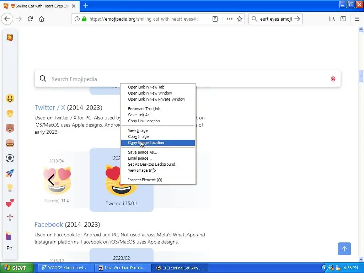Open Travel category rocket icon
The image size is (364, 273).
click(x=10, y=173)
